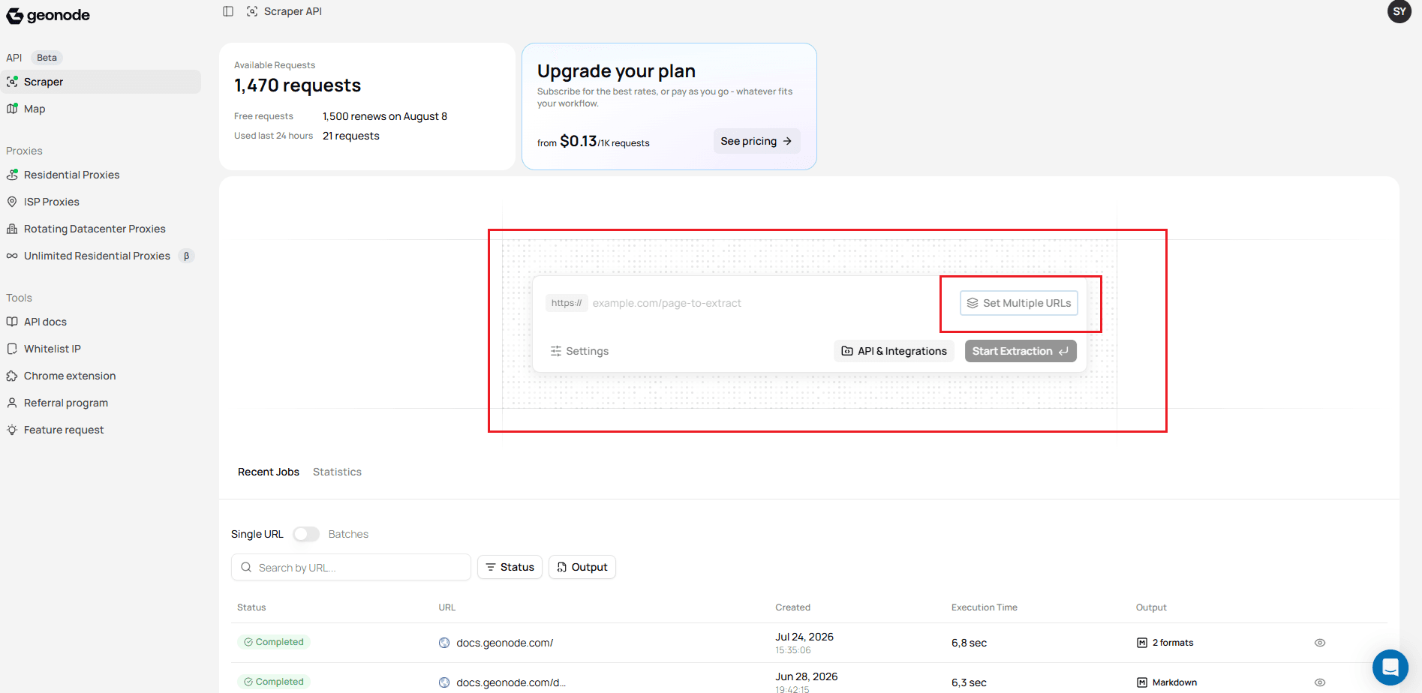
Task: Open API docs
Action: (101, 322)
